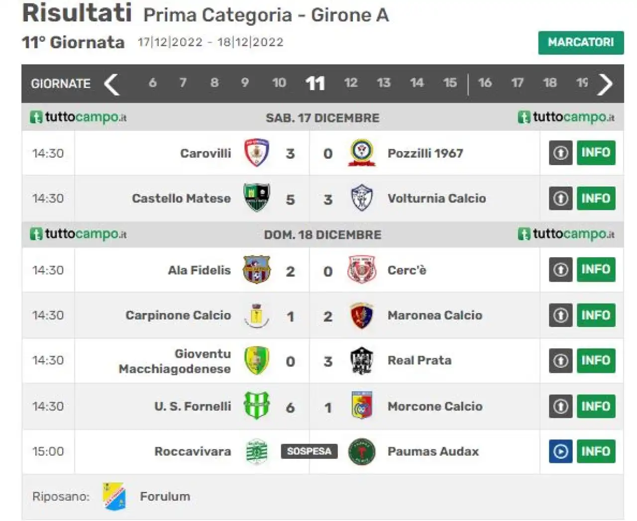Show next giornate with right chevron
The height and width of the screenshot is (521, 637).
605,84
